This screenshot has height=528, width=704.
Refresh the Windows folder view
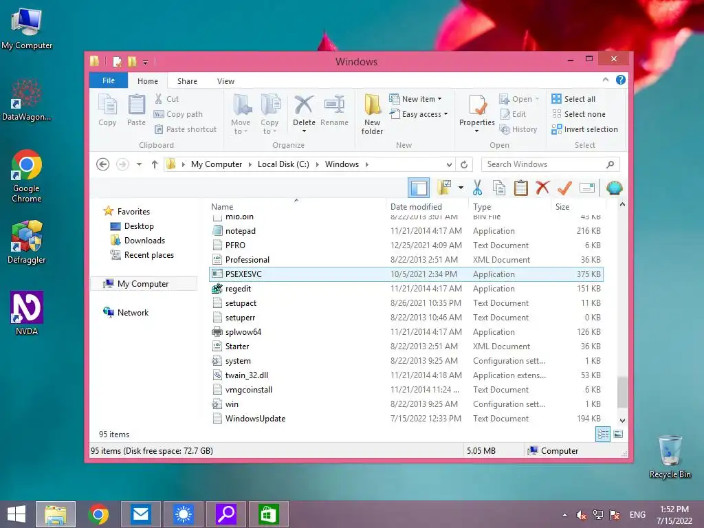[464, 164]
